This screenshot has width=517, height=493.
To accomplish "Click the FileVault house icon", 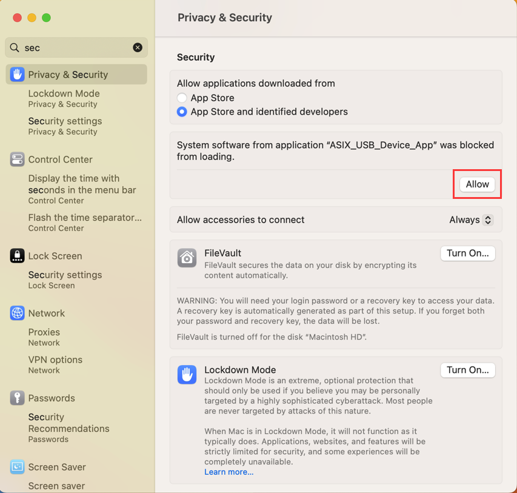I will tap(187, 258).
